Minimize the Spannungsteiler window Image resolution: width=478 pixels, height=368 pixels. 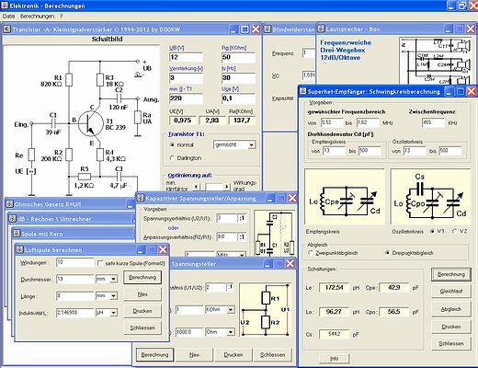pyautogui.click(x=268, y=263)
